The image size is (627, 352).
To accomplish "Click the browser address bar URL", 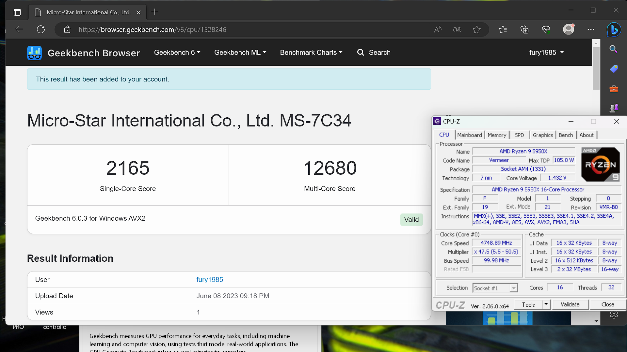I will point(152,30).
